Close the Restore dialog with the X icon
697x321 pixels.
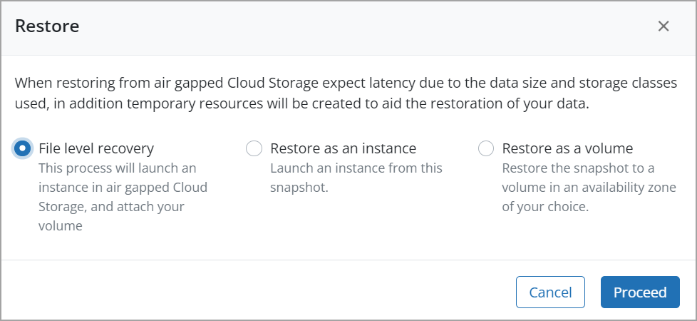(x=664, y=26)
